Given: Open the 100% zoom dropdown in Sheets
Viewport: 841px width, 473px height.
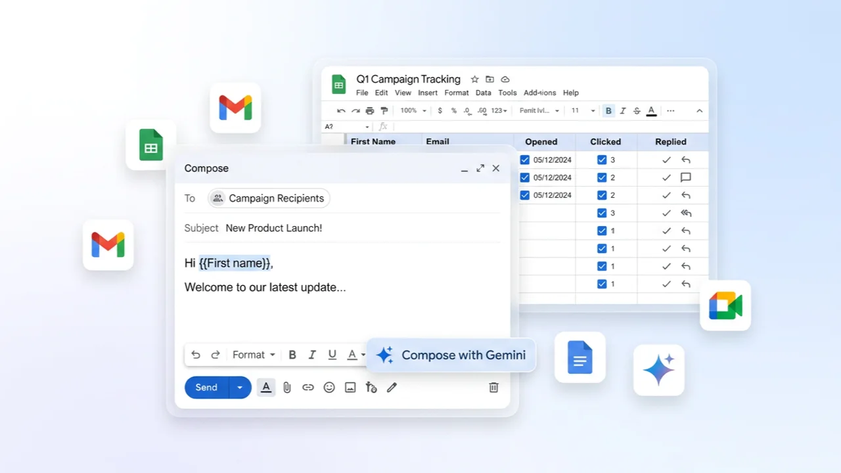Looking at the screenshot, I should [x=413, y=111].
